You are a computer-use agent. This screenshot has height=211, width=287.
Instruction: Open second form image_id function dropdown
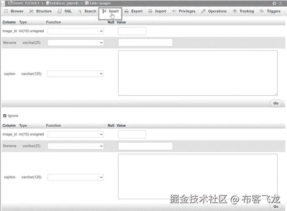75,134
